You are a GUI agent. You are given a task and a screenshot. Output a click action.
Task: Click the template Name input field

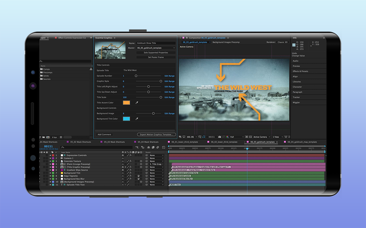click(156, 43)
